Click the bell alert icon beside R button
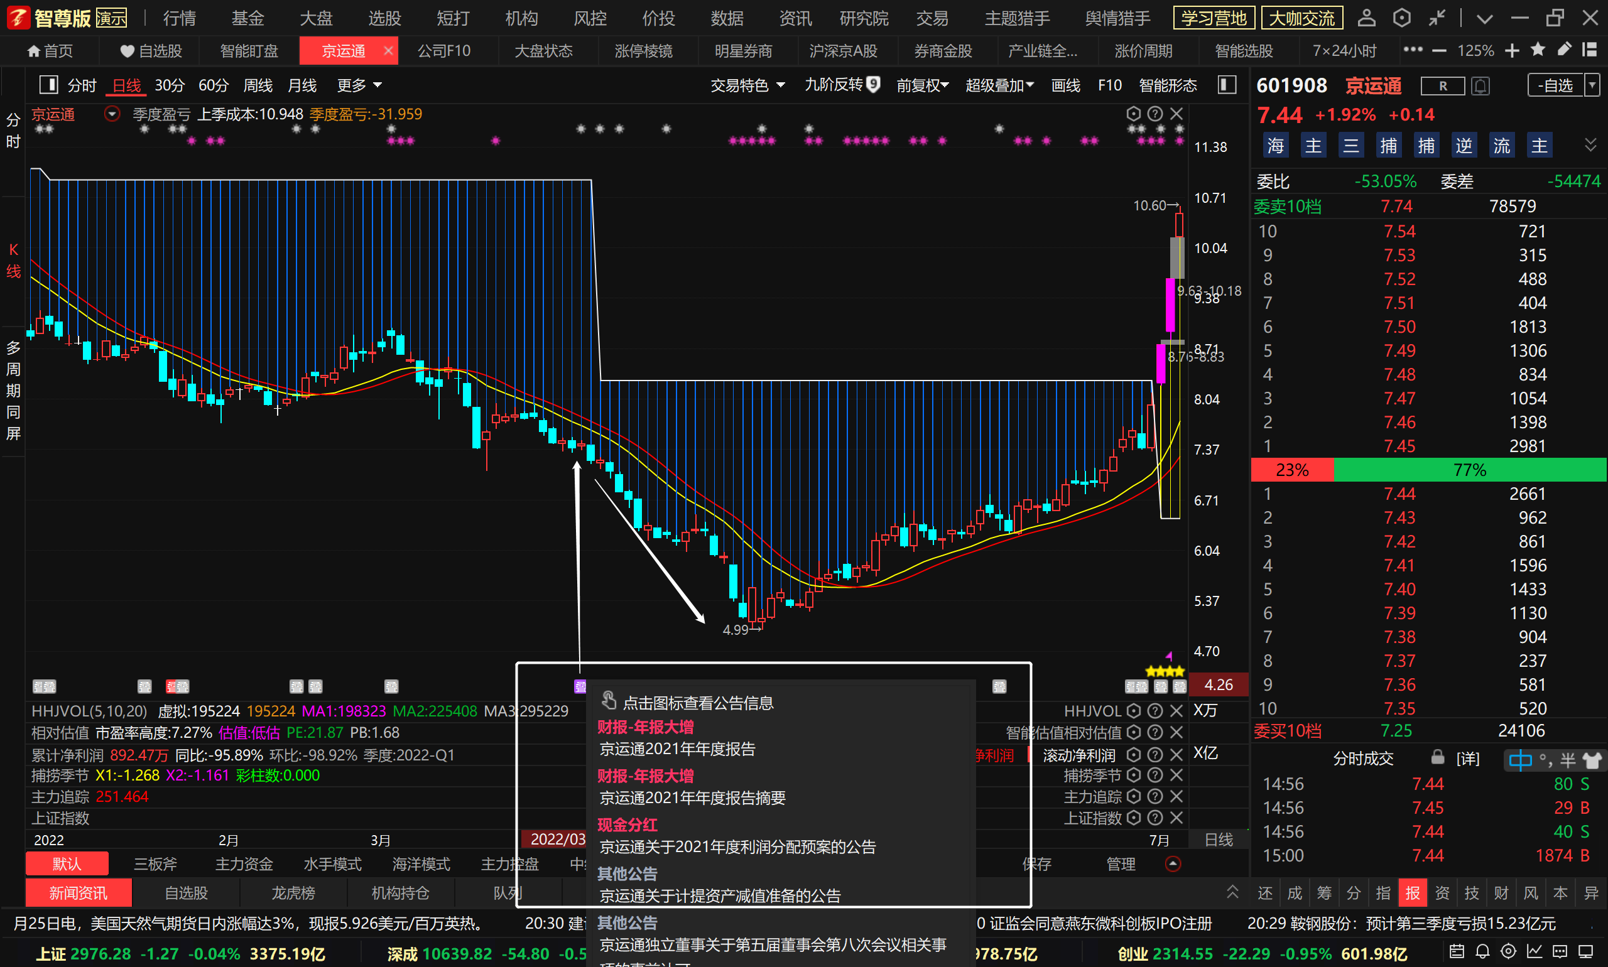Viewport: 1608px width, 967px height. coord(1480,86)
